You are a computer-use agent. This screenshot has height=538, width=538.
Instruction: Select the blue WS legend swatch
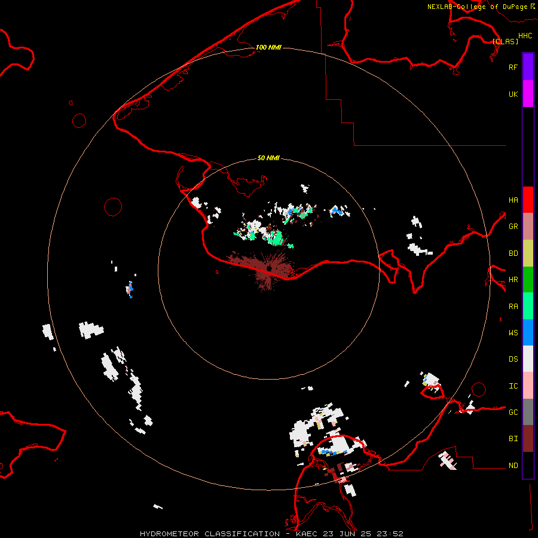(528, 332)
